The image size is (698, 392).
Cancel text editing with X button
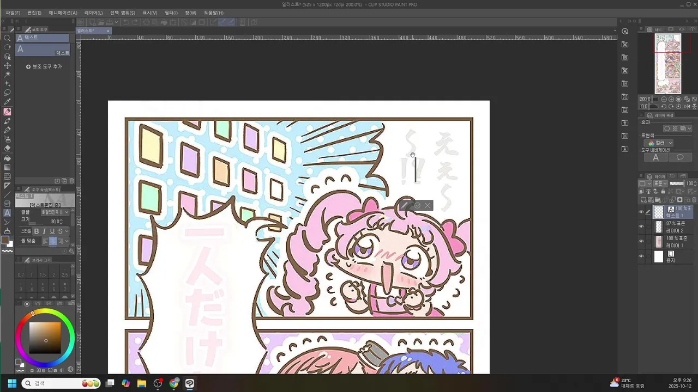pyautogui.click(x=428, y=205)
